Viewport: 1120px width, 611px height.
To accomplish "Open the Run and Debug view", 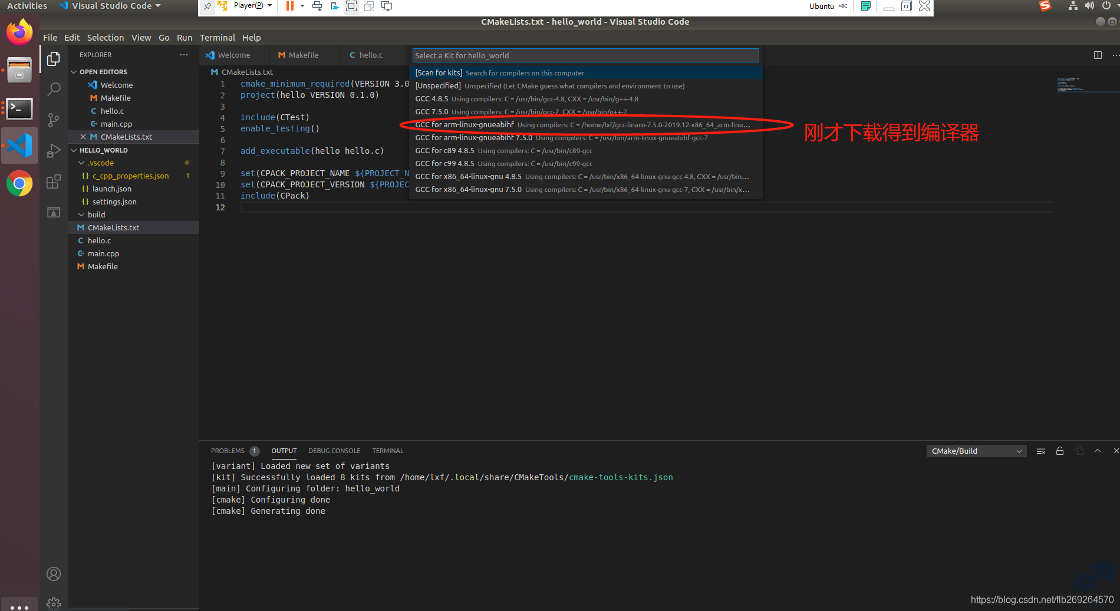I will [x=54, y=151].
